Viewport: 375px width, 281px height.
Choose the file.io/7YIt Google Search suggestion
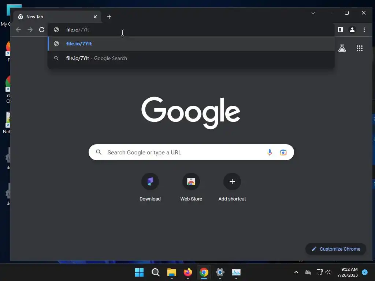click(x=191, y=58)
